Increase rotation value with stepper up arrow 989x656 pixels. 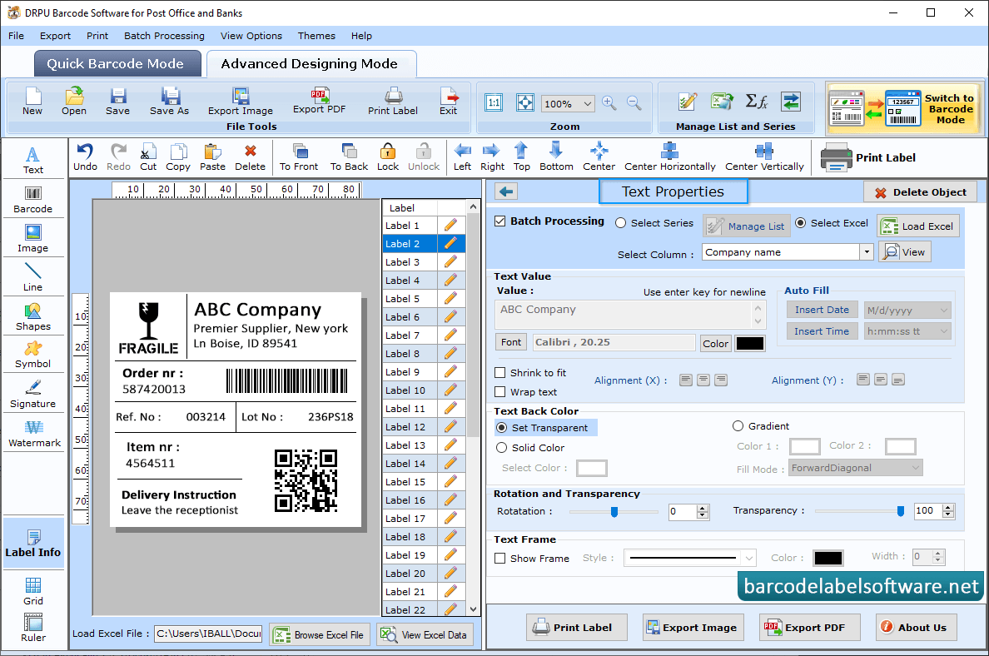pyautogui.click(x=703, y=508)
